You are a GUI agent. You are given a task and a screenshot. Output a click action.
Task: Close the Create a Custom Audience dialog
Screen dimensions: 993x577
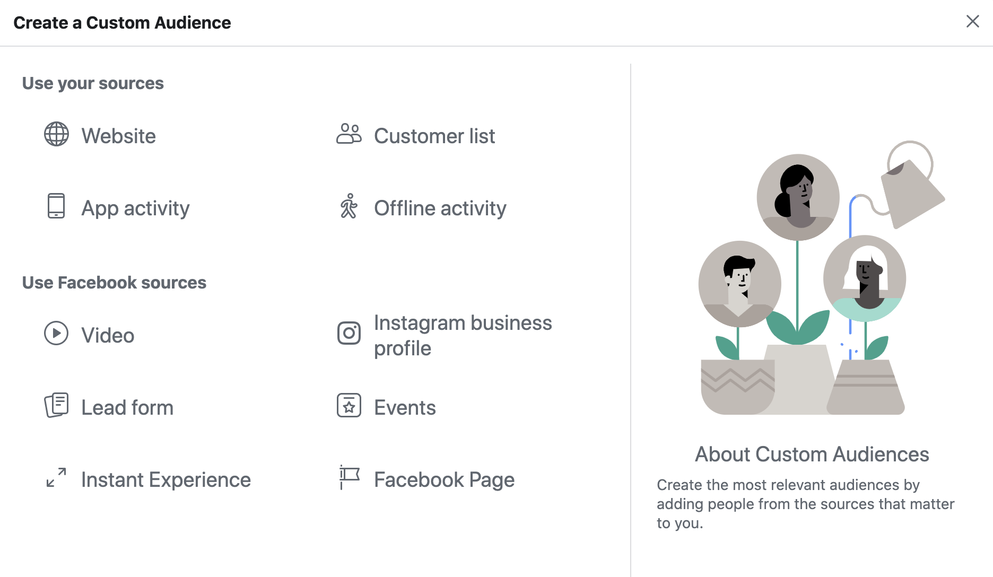click(x=973, y=21)
